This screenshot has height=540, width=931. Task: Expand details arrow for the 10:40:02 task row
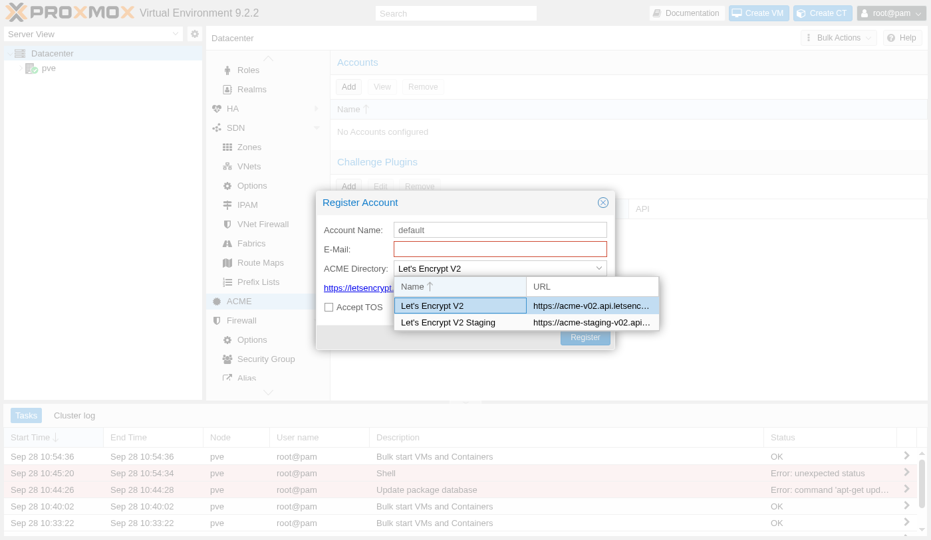[906, 506]
